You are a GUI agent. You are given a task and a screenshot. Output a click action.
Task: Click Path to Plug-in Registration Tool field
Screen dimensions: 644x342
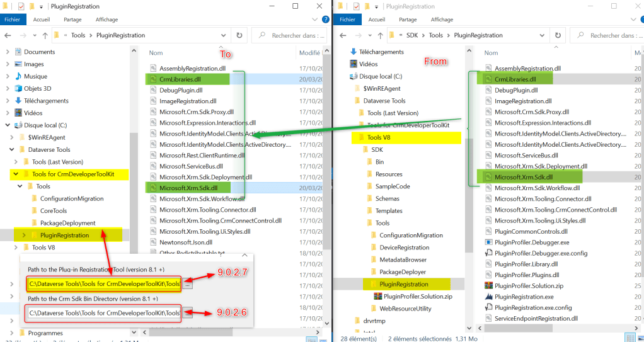(x=104, y=285)
